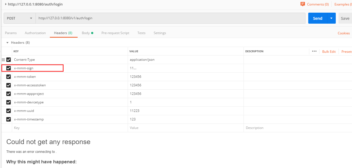Click the x-mmm-accesstoken value 123456

tap(186, 85)
